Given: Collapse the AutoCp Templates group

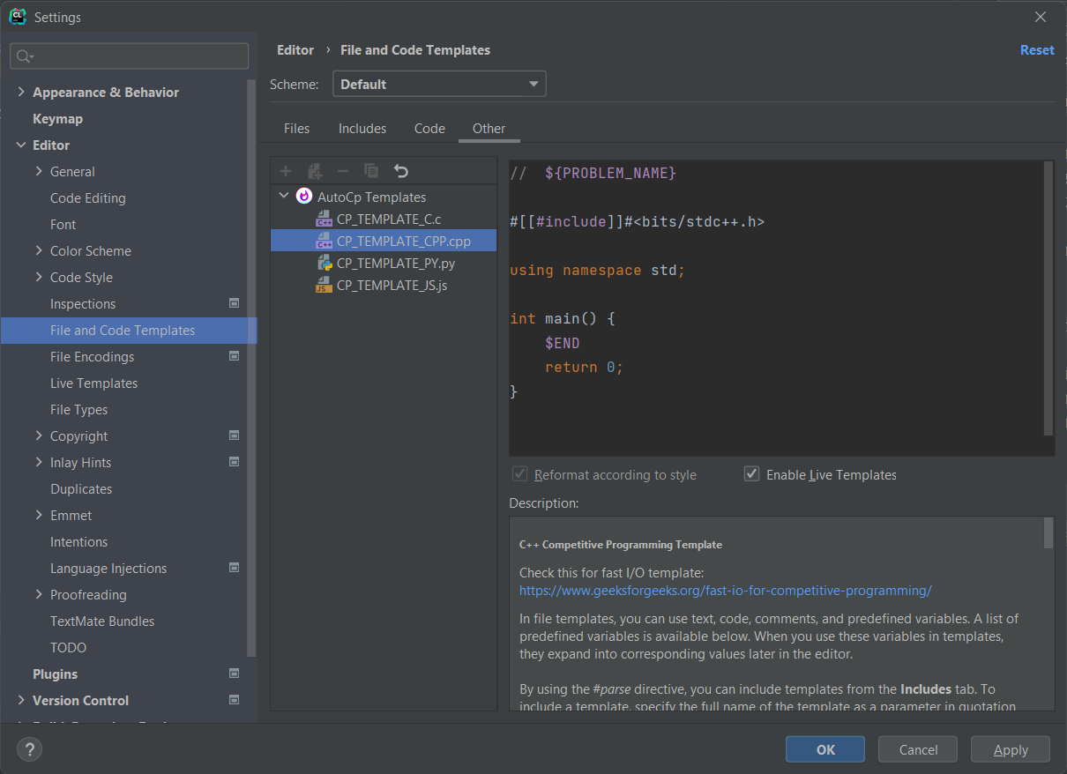Looking at the screenshot, I should [x=284, y=196].
